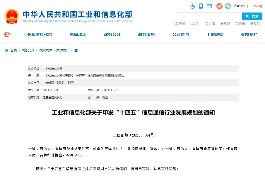Image resolution: width=265 pixels, height=178 pixels.
Task: Click the 访客预约 link
Action: [x=239, y=6]
